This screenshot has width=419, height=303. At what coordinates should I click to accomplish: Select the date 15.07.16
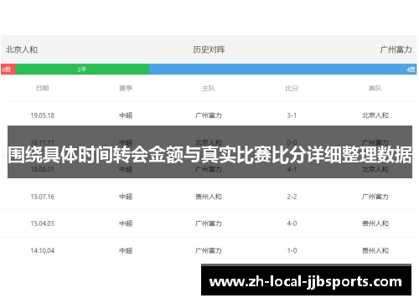click(x=43, y=197)
